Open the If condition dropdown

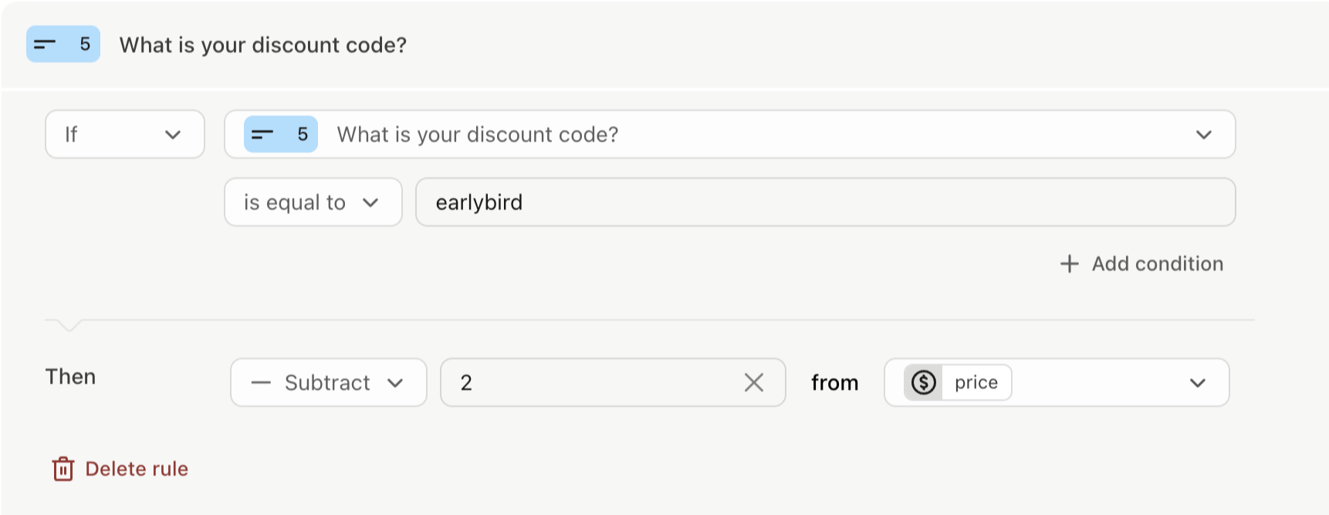click(125, 134)
